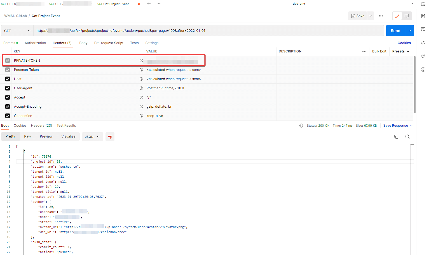Image resolution: width=429 pixels, height=255 pixels.
Task: Open the Save Response dropdown
Action: click(398, 125)
